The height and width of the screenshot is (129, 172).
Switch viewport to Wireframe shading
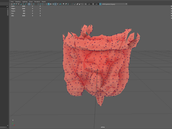[46, 4]
